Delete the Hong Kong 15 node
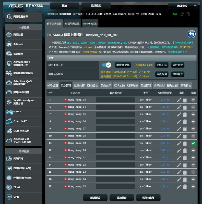The image size is (202, 204). pyautogui.click(x=185, y=187)
